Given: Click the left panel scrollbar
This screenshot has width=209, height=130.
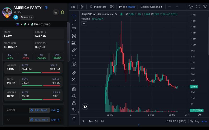Looking at the screenshot, I should [x=68, y=42].
